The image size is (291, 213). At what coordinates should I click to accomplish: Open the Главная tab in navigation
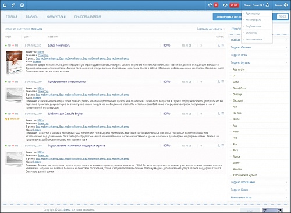(12, 17)
